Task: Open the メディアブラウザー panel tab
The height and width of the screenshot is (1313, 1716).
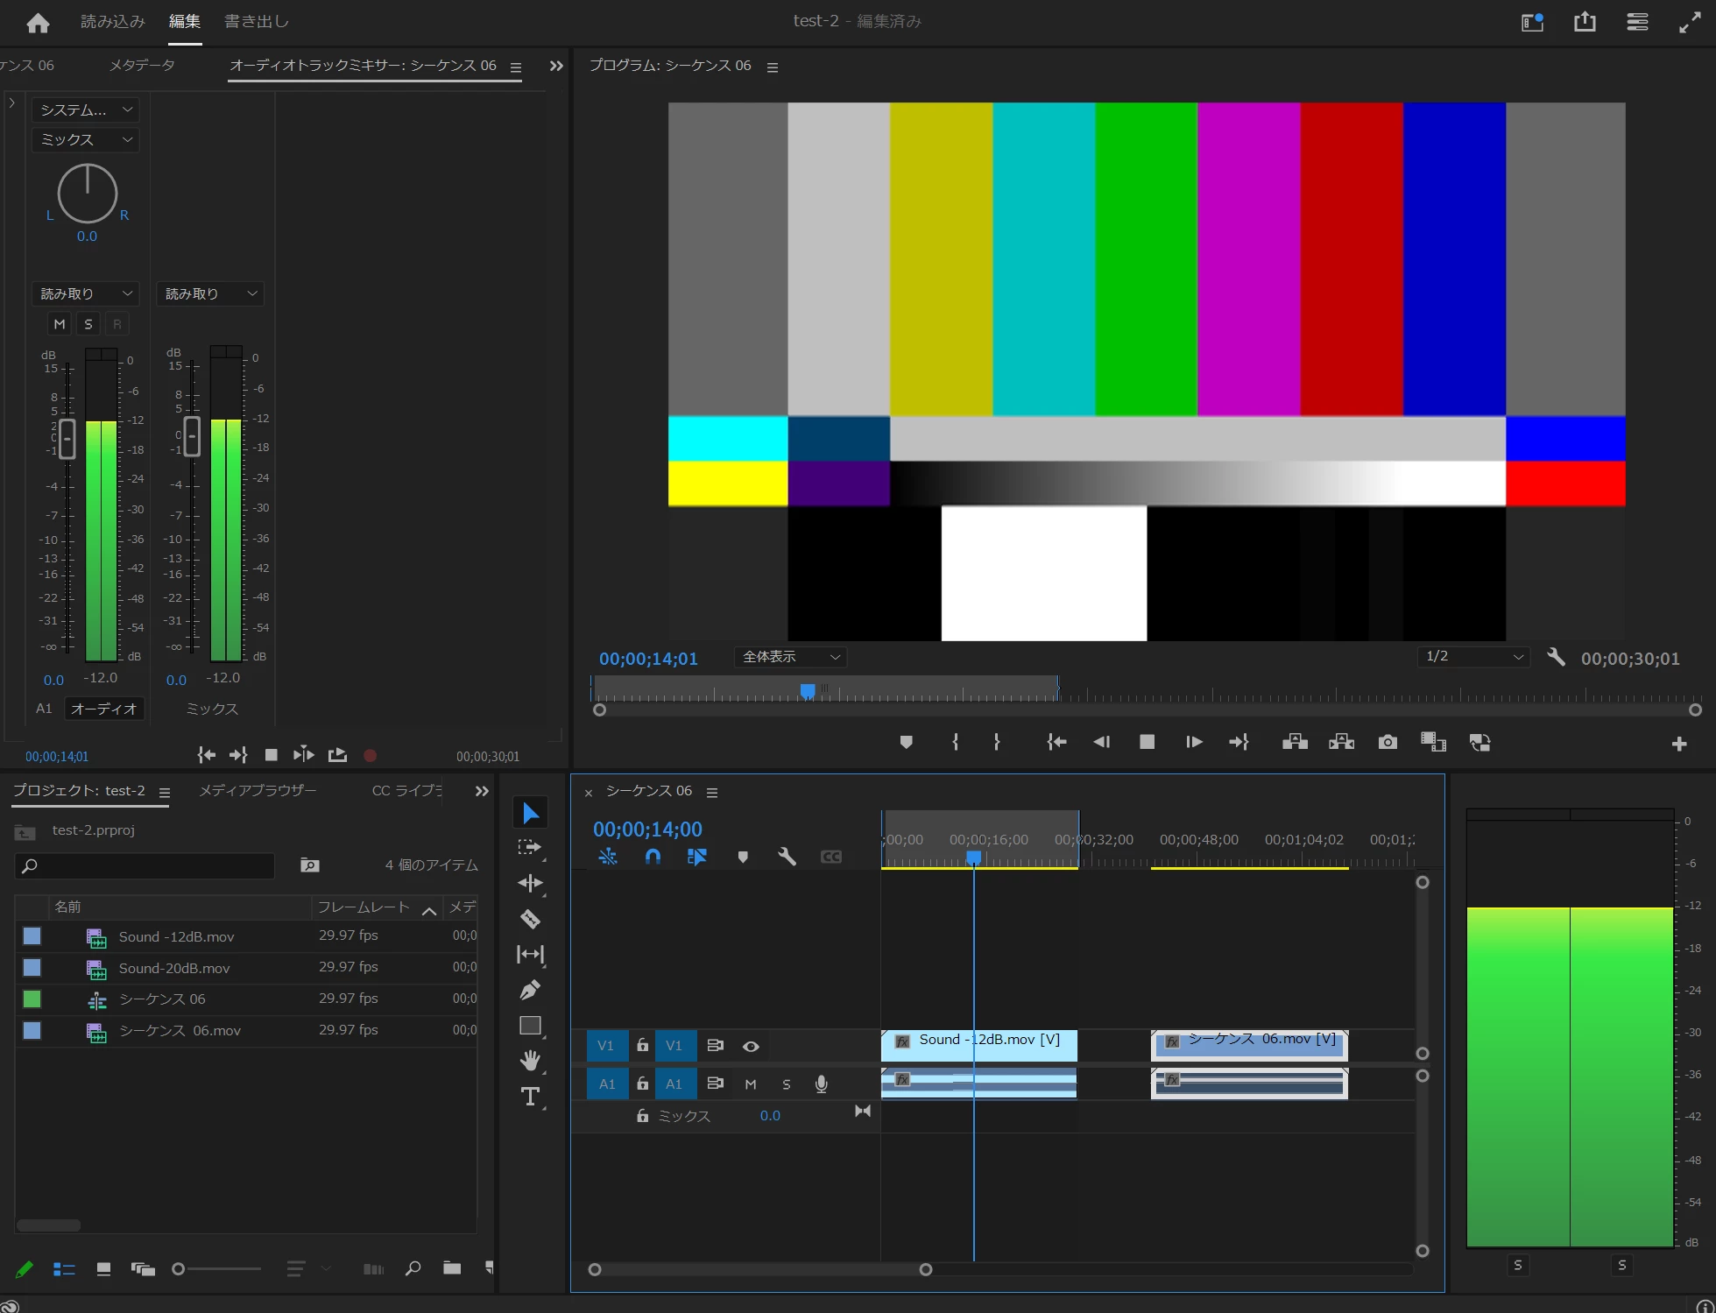Action: [x=258, y=790]
